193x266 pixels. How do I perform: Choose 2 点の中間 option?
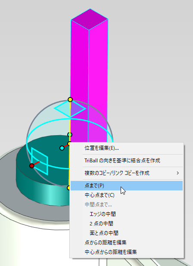[x=127, y=224]
